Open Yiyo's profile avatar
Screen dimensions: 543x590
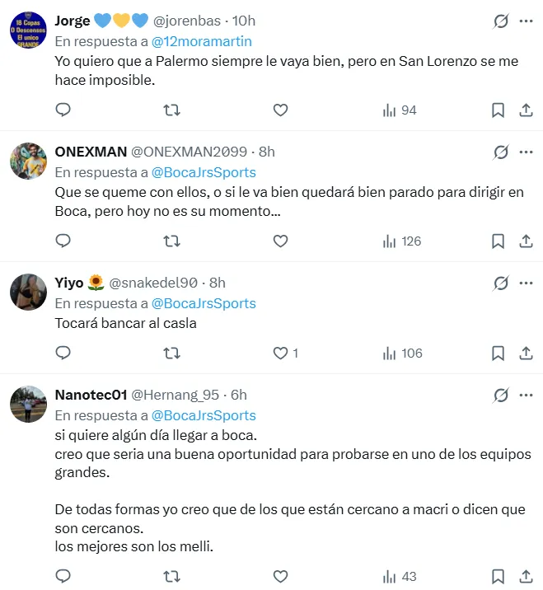(x=29, y=292)
